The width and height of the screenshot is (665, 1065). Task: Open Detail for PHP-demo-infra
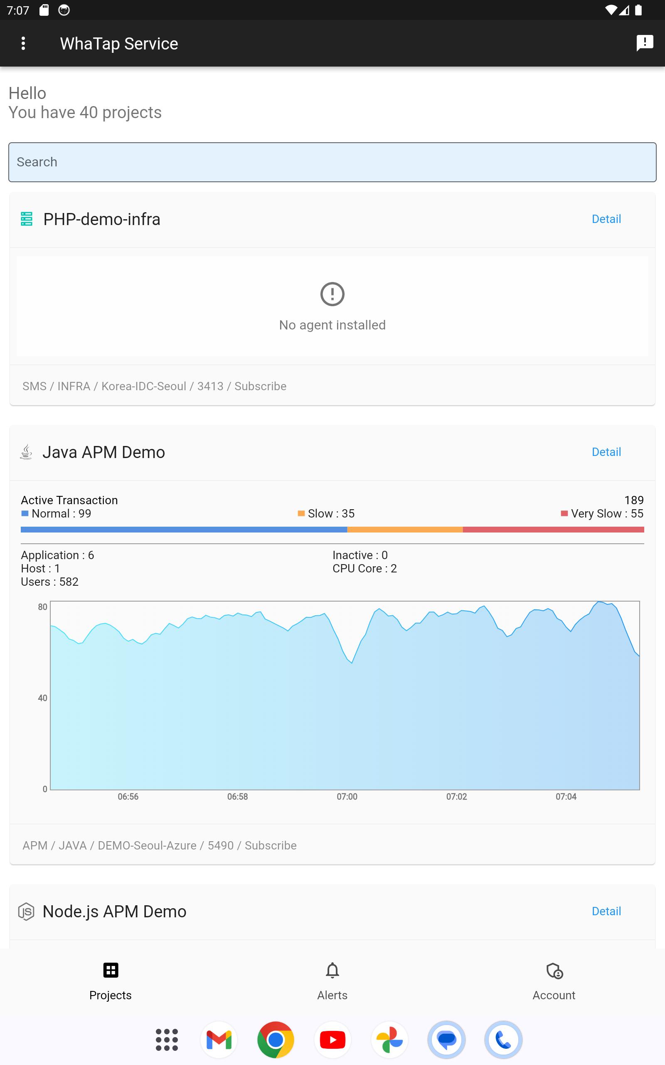pos(606,219)
